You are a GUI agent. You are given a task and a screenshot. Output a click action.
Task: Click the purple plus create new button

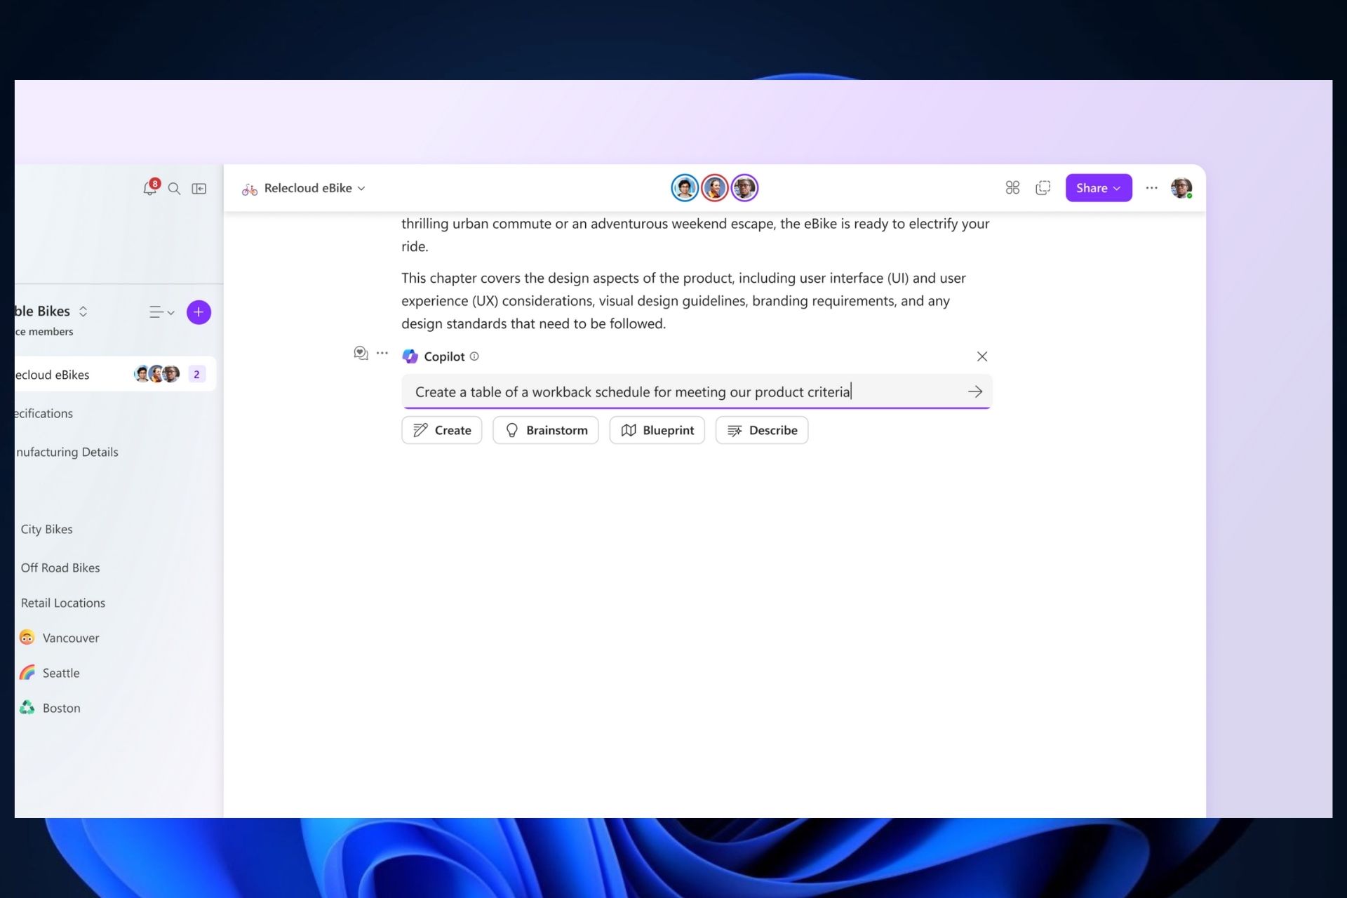[x=199, y=312]
